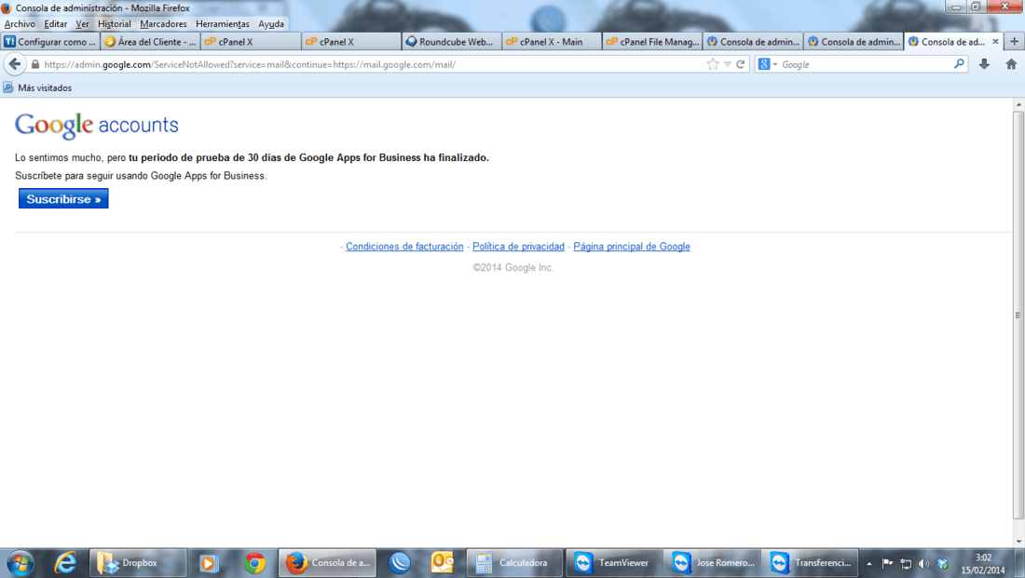
Task: Click the padlock site identity icon
Action: 35,64
